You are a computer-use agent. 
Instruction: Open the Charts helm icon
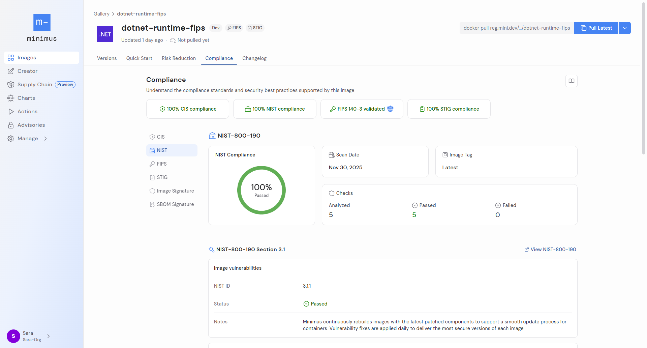click(10, 98)
